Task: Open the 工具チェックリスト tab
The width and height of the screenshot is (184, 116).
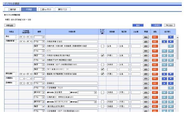Action: 46,9
